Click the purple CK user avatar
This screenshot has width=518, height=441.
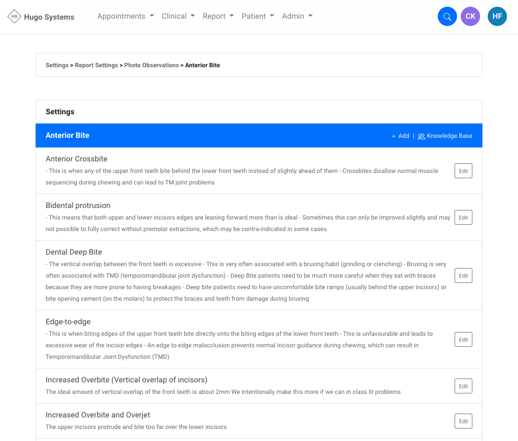470,16
